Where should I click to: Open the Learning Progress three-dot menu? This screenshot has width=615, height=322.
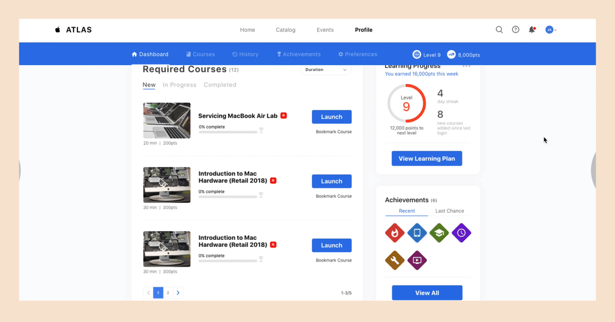466,66
